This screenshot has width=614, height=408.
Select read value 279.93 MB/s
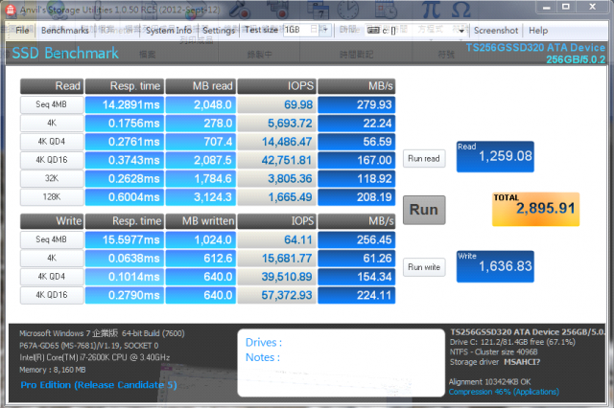click(356, 104)
